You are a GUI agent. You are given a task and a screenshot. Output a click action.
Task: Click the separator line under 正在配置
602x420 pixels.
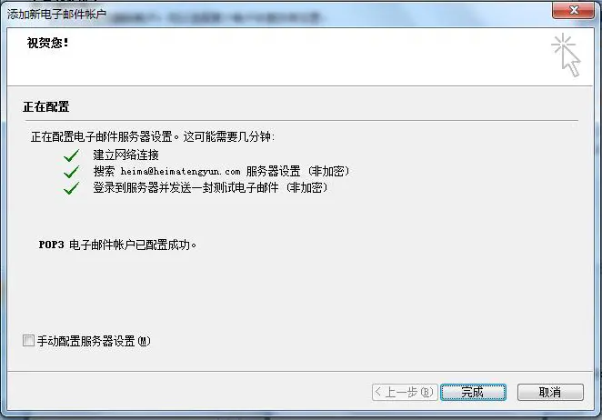point(301,121)
